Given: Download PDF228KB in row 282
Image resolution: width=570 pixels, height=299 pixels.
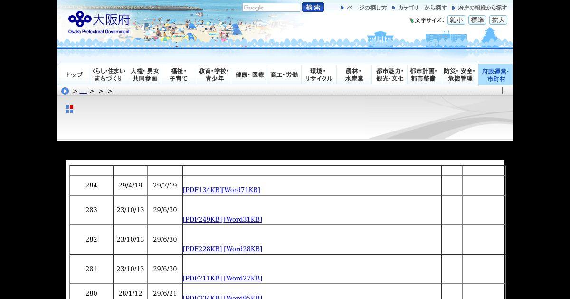Looking at the screenshot, I should click(202, 249).
